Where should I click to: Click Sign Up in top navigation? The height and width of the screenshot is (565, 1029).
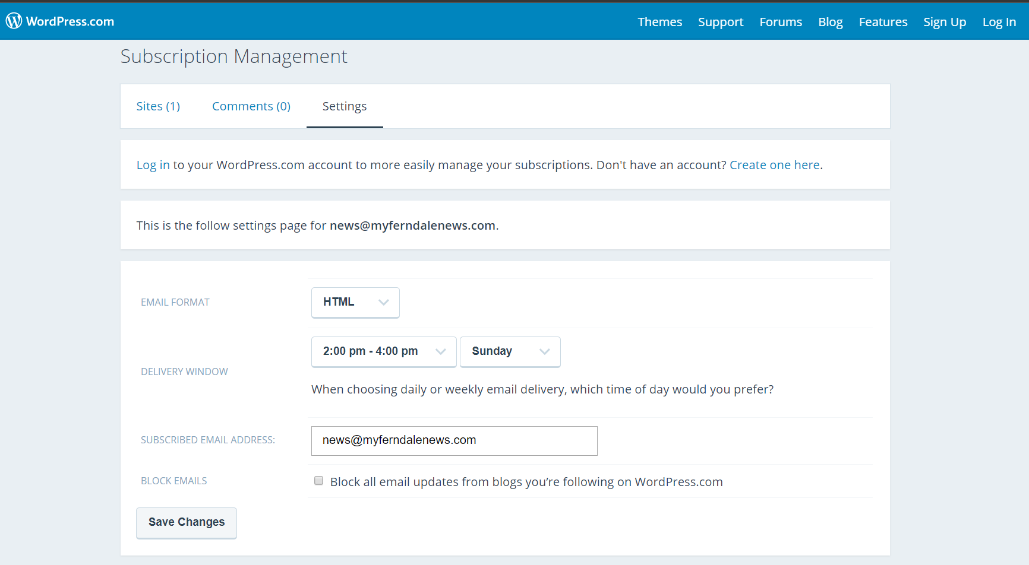point(944,22)
